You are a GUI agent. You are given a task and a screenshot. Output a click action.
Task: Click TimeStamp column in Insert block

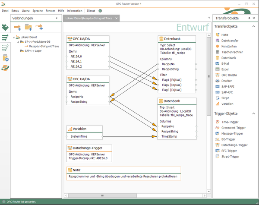pos(169,136)
